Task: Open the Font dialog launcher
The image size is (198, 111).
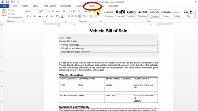Action: (65, 21)
